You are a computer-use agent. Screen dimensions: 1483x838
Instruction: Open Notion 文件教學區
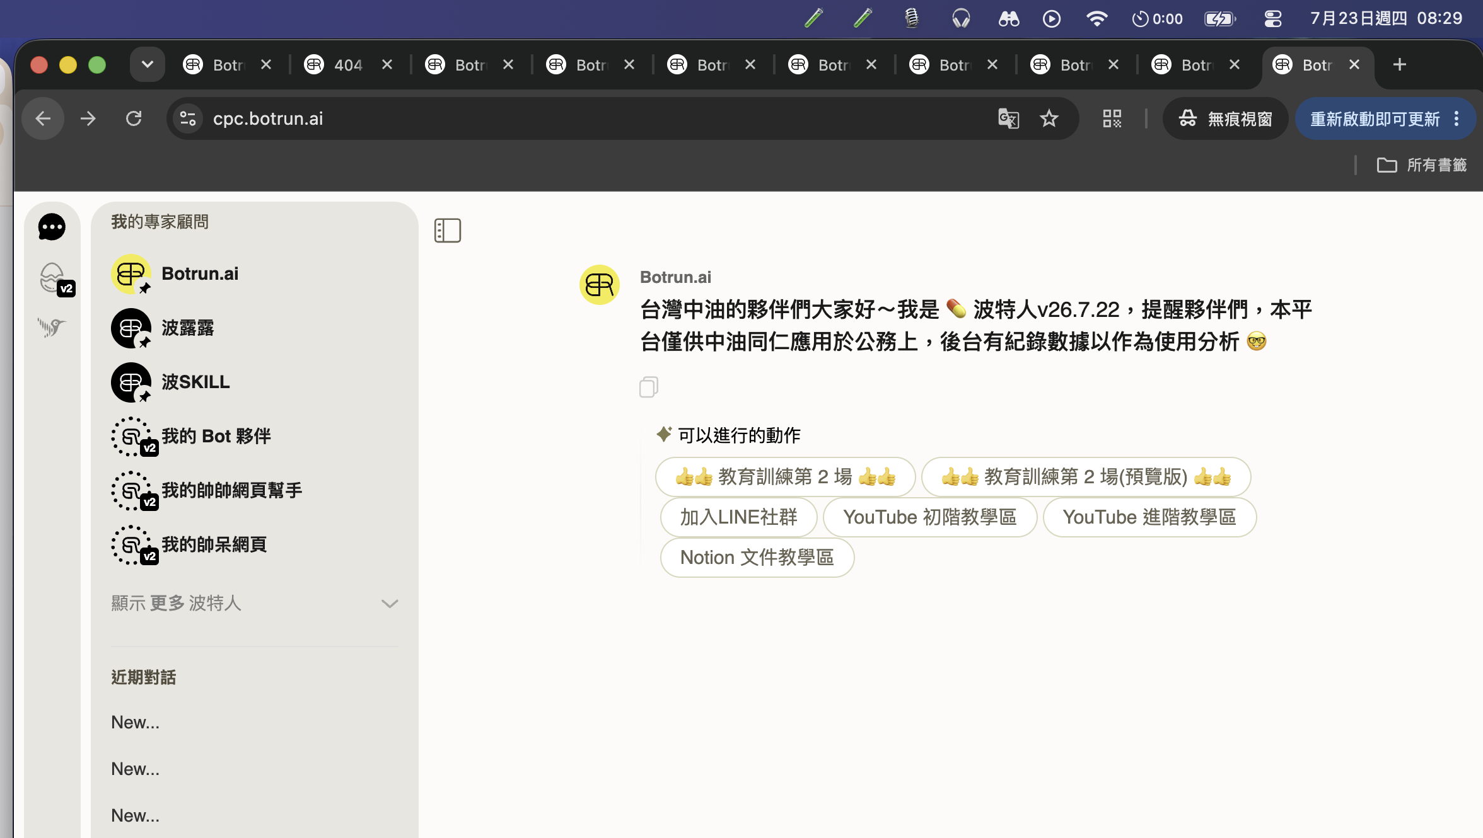coord(757,558)
